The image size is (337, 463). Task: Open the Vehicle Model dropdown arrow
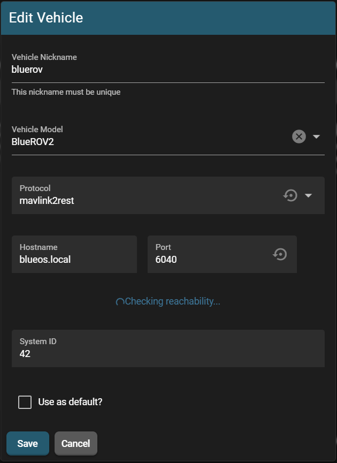click(x=316, y=136)
